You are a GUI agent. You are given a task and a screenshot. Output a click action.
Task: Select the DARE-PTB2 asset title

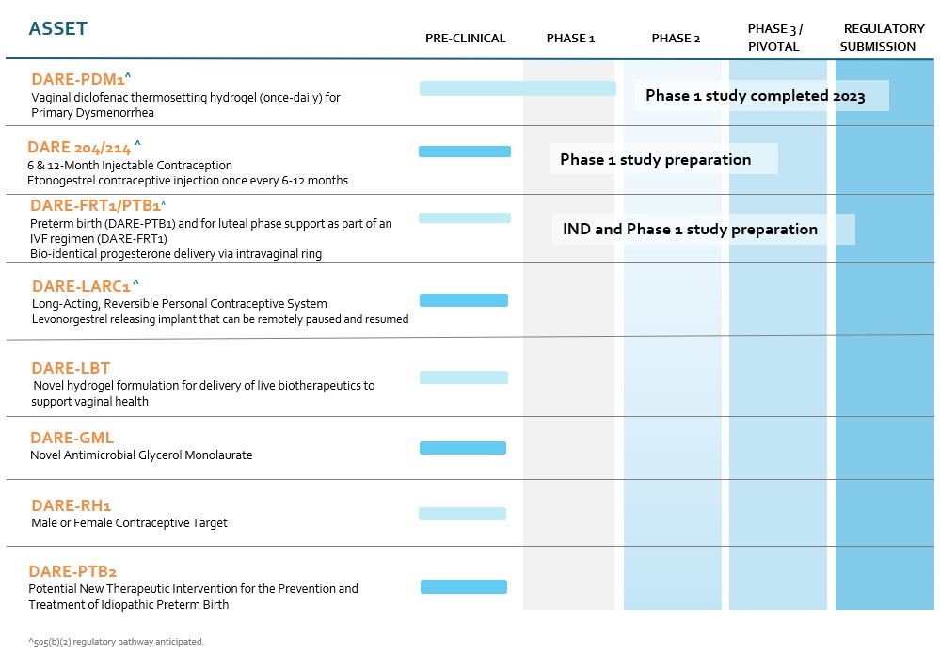72,571
